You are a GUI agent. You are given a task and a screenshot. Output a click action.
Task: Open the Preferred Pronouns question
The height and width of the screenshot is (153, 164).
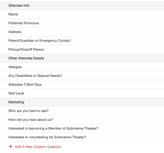pyautogui.click(x=82, y=23)
